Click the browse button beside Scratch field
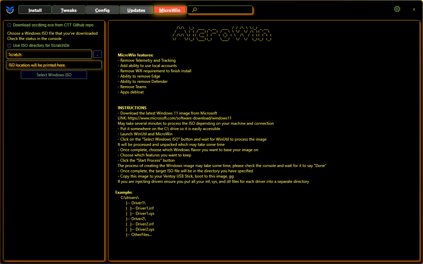Viewport: 423px width, 264px height. point(97,54)
